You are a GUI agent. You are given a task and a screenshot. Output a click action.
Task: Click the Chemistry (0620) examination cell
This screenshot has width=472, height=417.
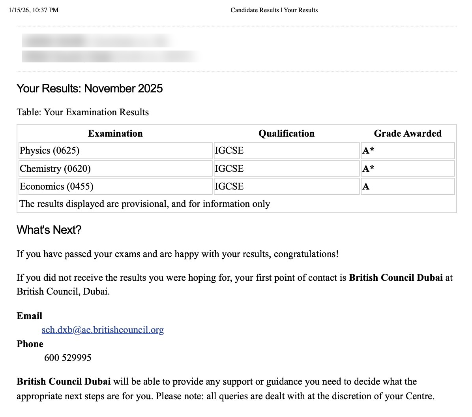click(55, 169)
